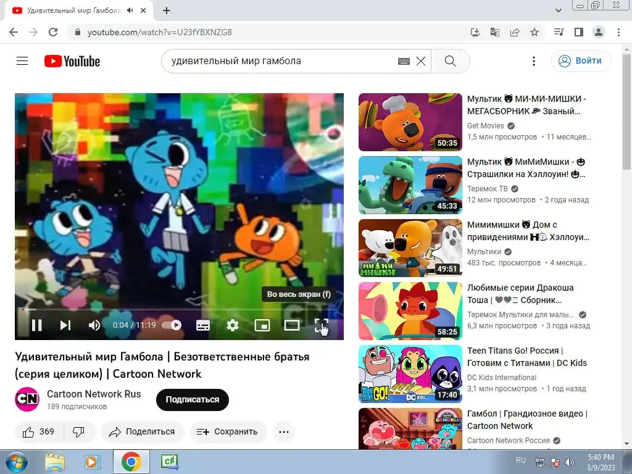The image size is (632, 474).
Task: Go to YouTube home via logo
Action: tap(72, 61)
